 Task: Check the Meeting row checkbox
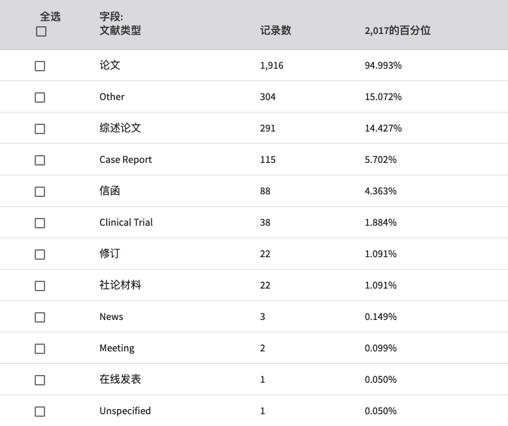click(x=40, y=349)
